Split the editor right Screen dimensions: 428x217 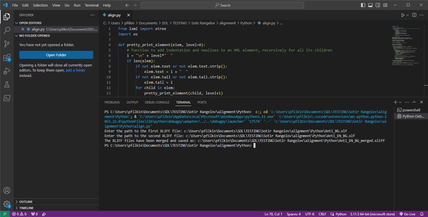414,15
